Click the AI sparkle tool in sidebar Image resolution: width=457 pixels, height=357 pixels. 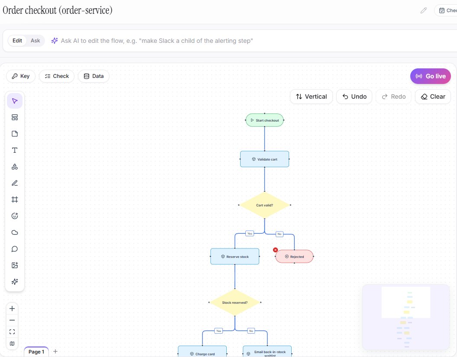tap(15, 282)
